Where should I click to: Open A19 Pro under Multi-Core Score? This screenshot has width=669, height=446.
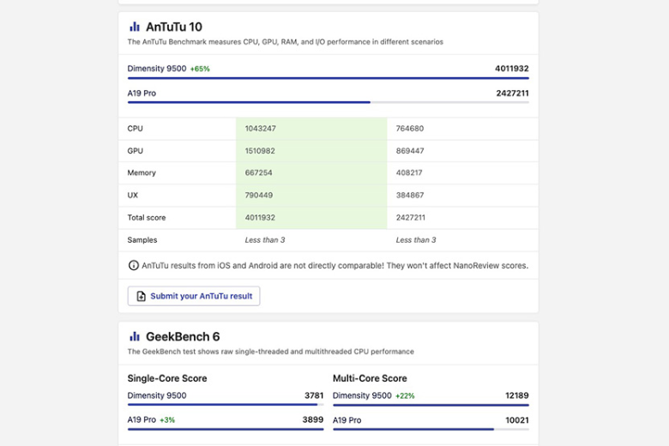click(x=347, y=420)
